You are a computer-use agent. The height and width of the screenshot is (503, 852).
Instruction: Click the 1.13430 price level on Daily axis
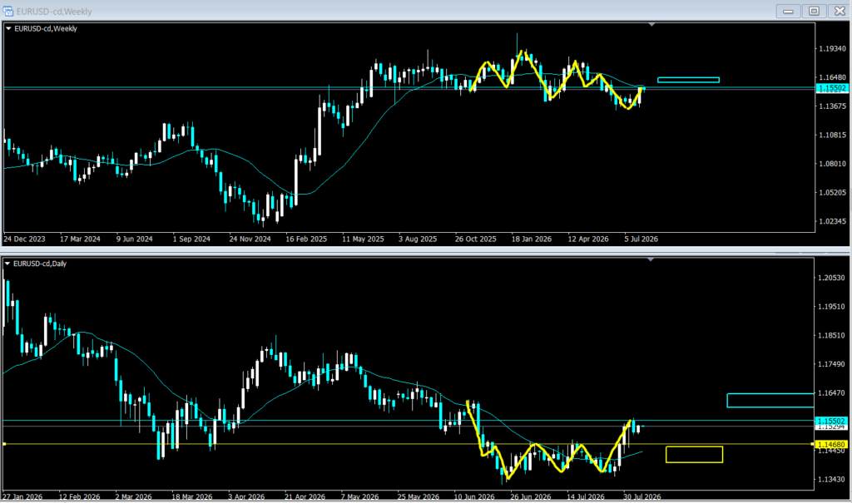831,479
